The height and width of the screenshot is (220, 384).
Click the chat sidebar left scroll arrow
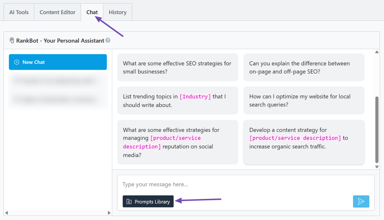coord(6,213)
